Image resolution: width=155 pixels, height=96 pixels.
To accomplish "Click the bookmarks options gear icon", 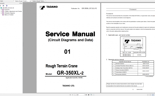I will point(1,6).
